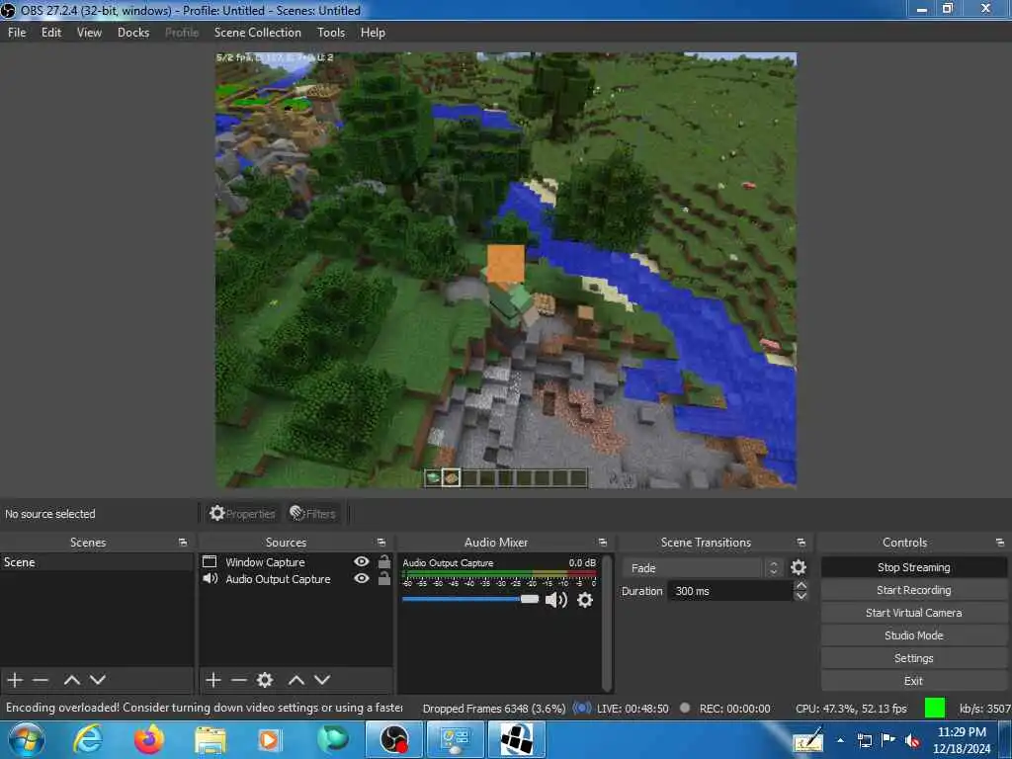
Task: Select Audio Output Capture source row
Action: [295, 579]
